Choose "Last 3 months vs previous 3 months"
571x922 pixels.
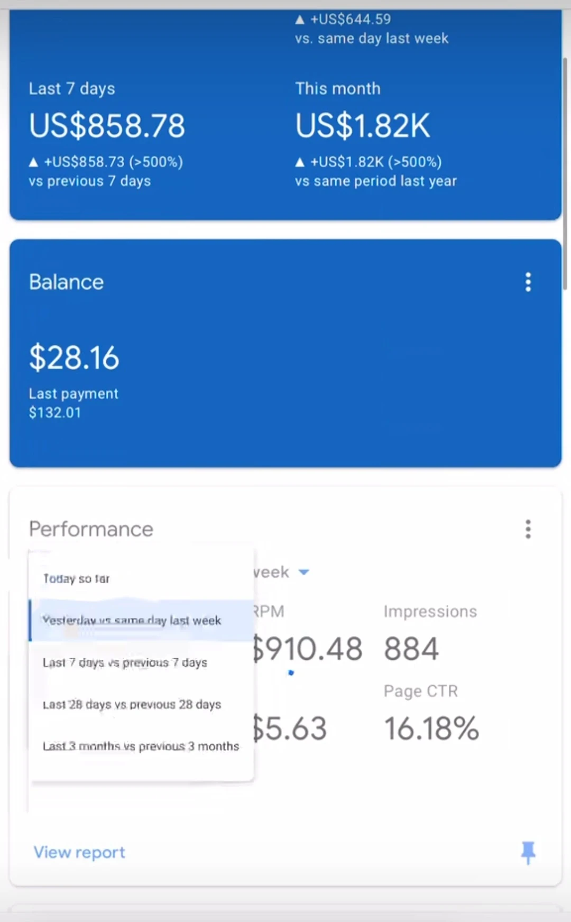141,746
